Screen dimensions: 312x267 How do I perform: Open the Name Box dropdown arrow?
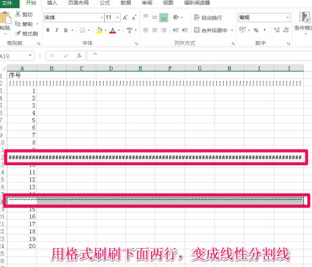click(30, 55)
